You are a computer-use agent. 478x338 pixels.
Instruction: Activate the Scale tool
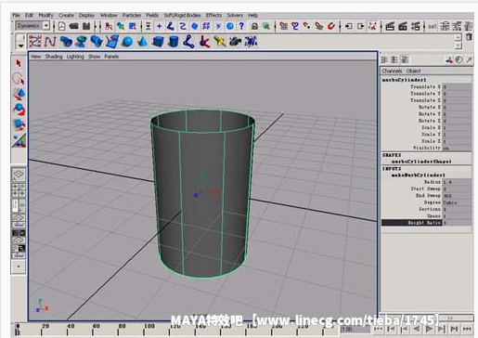19,124
